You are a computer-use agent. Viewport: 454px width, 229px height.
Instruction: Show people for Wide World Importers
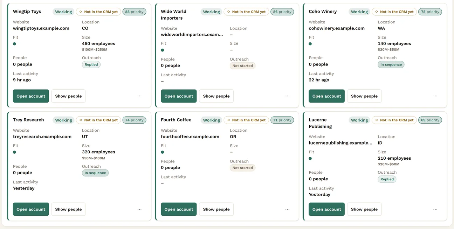[x=216, y=96]
